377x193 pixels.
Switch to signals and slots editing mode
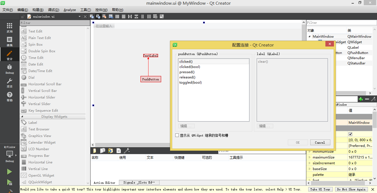tap(98, 16)
